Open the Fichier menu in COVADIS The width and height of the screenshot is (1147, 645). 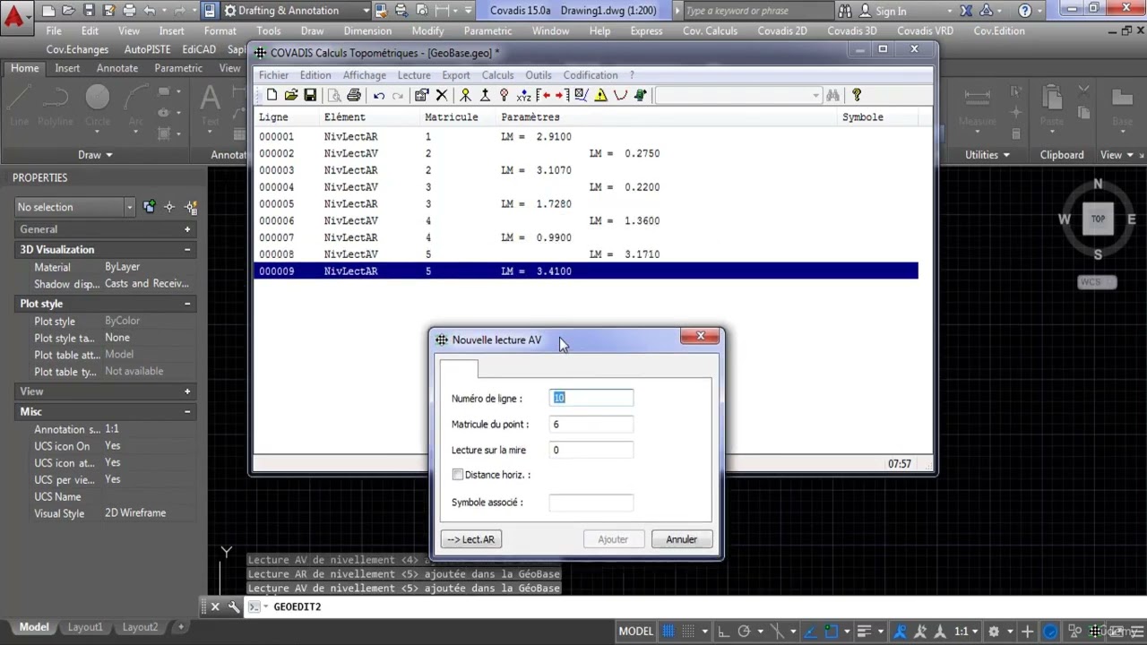click(274, 75)
